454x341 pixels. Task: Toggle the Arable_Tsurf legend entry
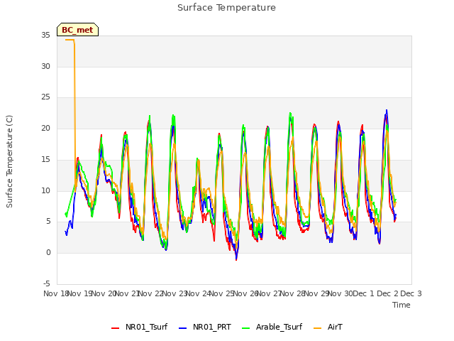[272, 327]
